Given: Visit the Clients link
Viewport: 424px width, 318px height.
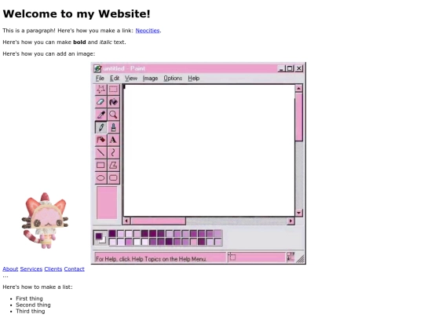Looking at the screenshot, I should (x=53, y=269).
